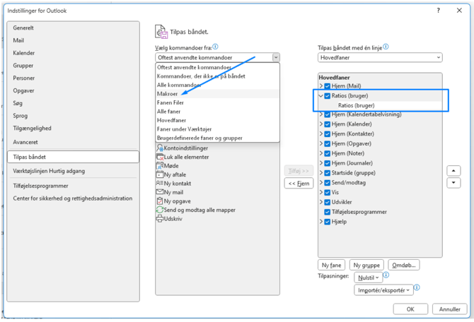Image resolution: width=474 pixels, height=322 pixels.
Task: Toggle the Udvikler tab checkbox
Action: (328, 202)
